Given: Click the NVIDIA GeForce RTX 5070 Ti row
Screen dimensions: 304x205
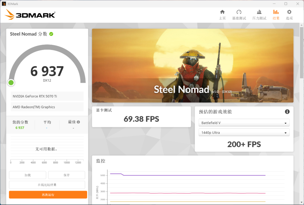Looking at the screenshot, I should (47, 96).
